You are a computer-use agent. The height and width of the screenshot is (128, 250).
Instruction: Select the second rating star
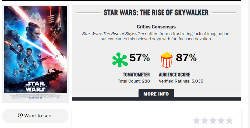[x=204, y=121]
